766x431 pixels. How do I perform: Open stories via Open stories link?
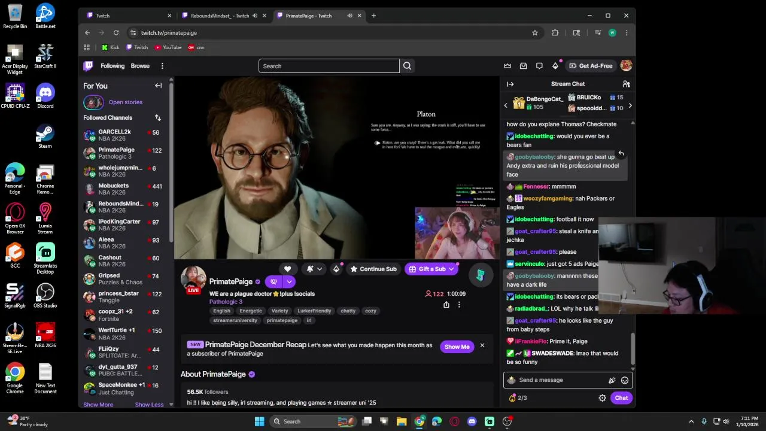(126, 102)
